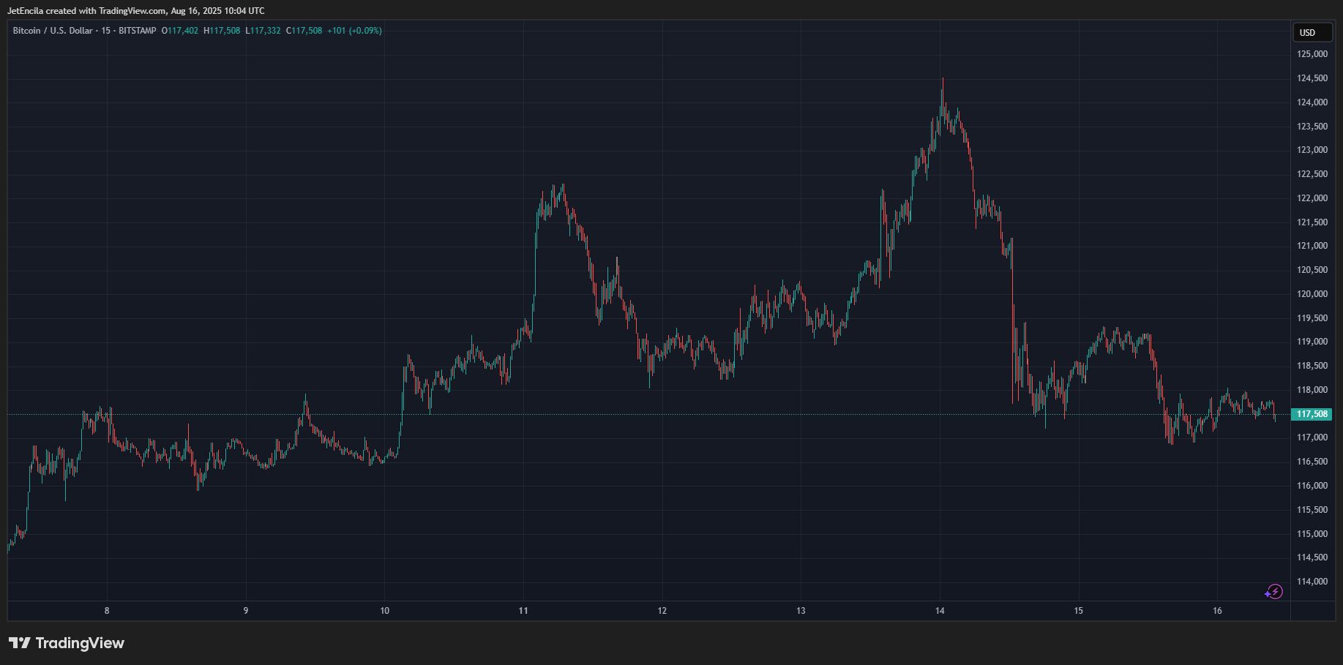Click date 12 on time axis
This screenshot has height=665, width=1343.
click(662, 611)
